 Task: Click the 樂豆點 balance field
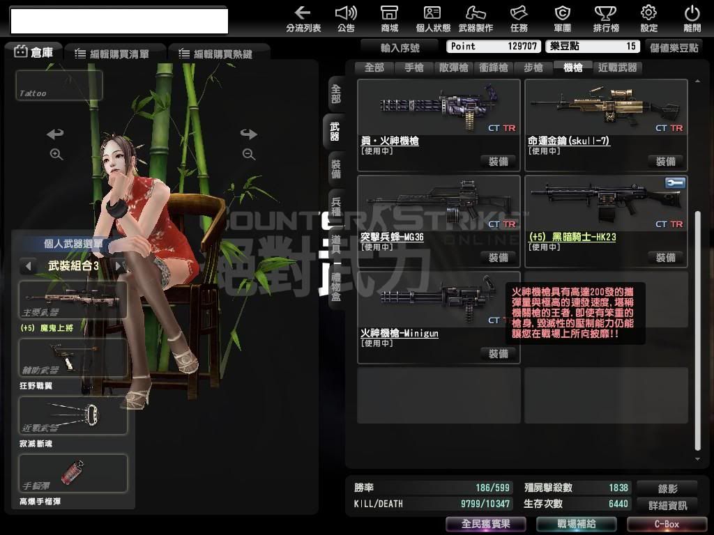(x=593, y=47)
